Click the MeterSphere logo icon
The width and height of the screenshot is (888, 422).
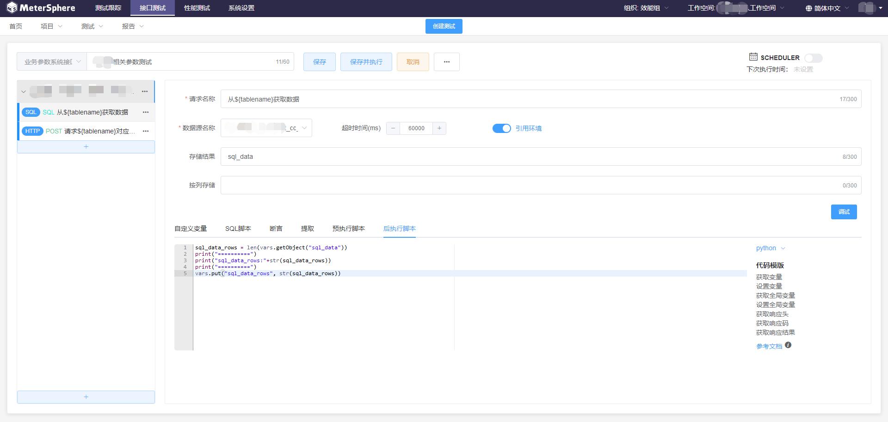[x=12, y=8]
